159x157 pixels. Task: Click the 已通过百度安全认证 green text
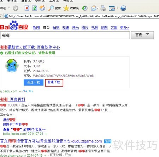[30, 53]
